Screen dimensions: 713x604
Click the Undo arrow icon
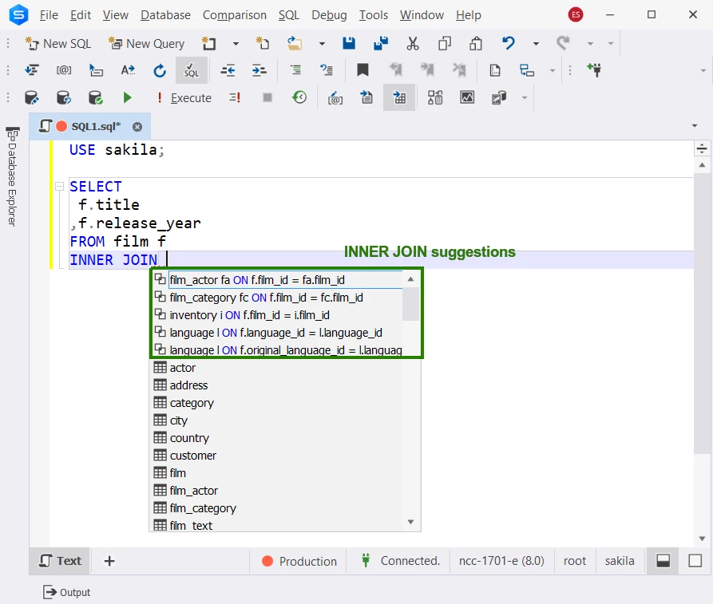508,44
